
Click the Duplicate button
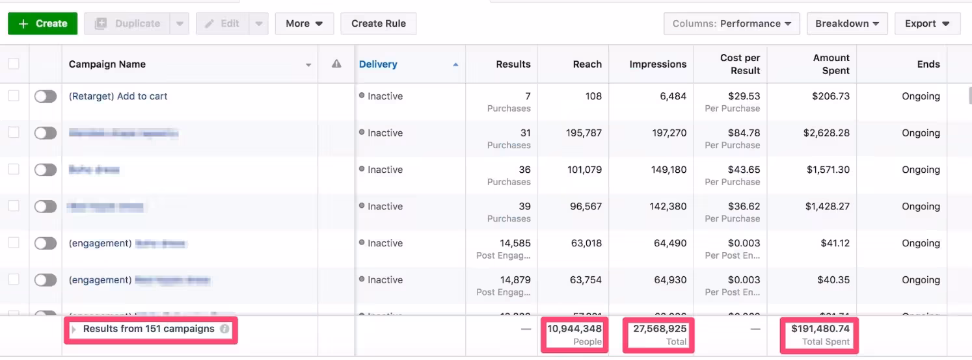pyautogui.click(x=127, y=23)
